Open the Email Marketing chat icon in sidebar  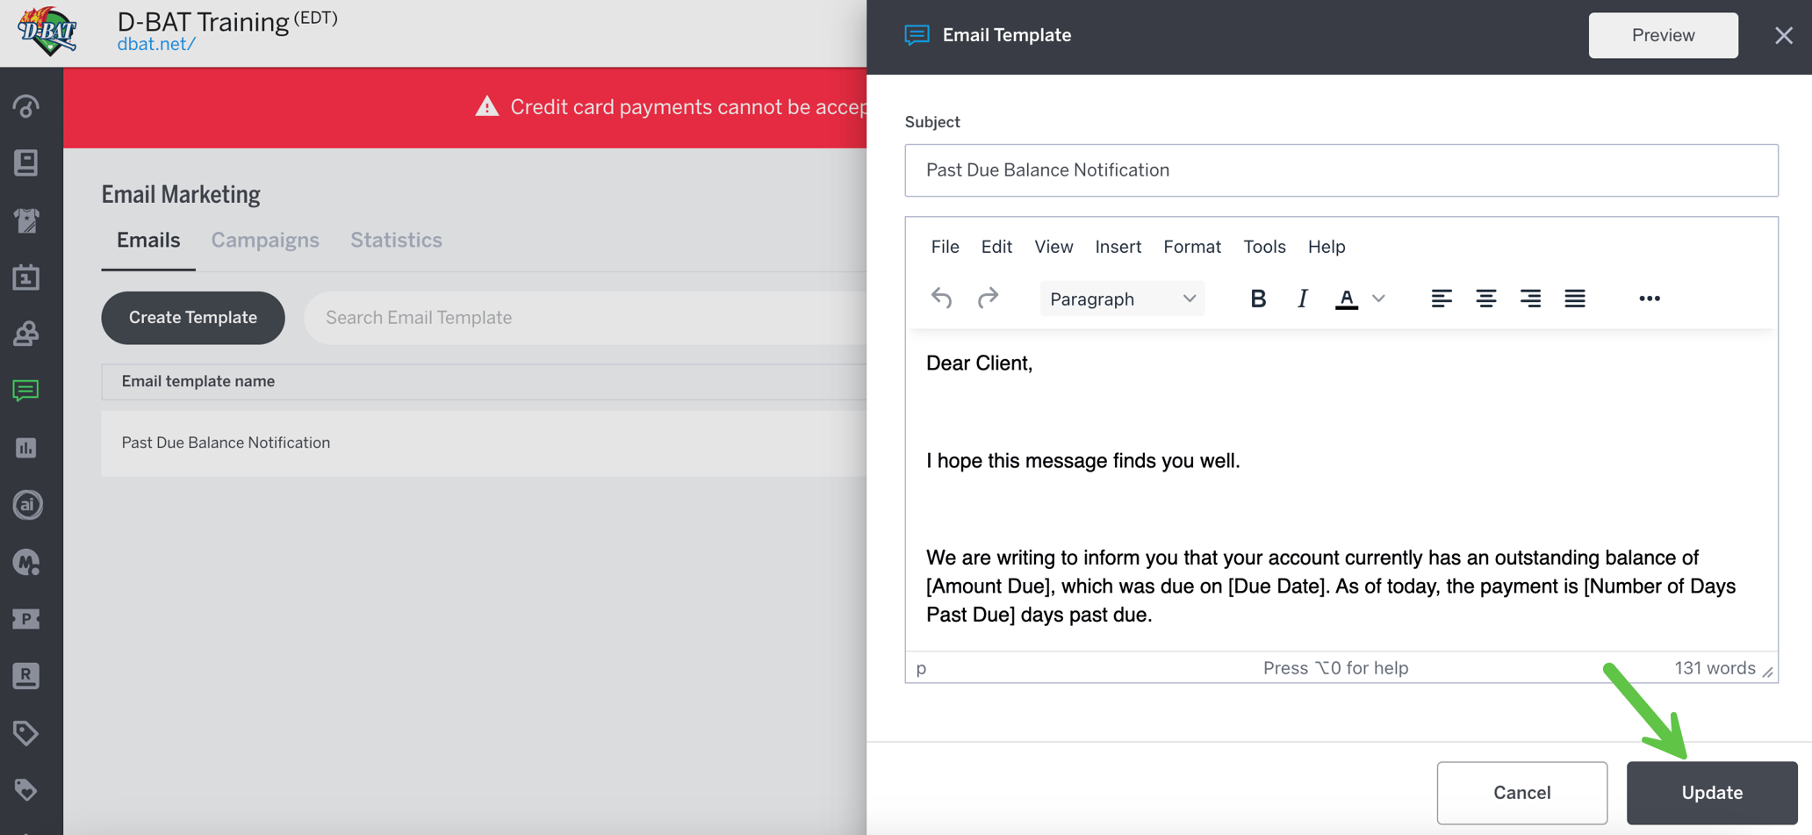[27, 391]
